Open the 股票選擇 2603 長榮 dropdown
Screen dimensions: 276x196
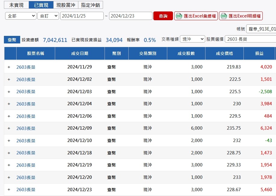tap(250, 39)
